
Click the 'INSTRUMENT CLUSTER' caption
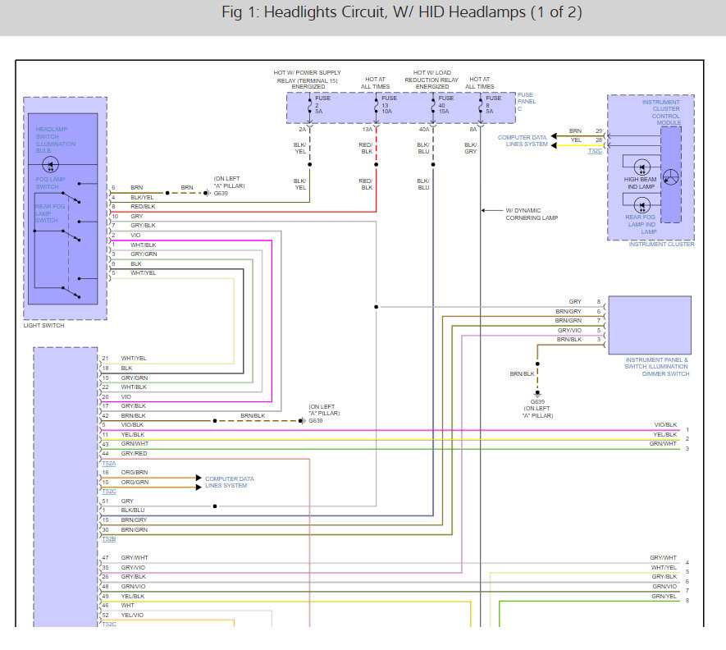[661, 244]
